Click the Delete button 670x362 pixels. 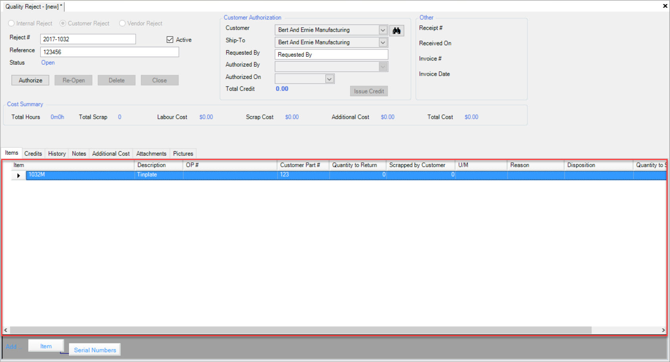click(117, 80)
